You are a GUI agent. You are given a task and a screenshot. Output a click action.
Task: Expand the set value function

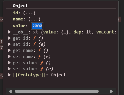9,69
